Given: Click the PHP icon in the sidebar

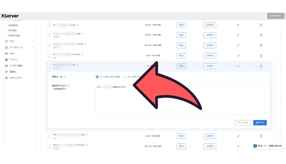Looking at the screenshot, I should tap(6, 54).
